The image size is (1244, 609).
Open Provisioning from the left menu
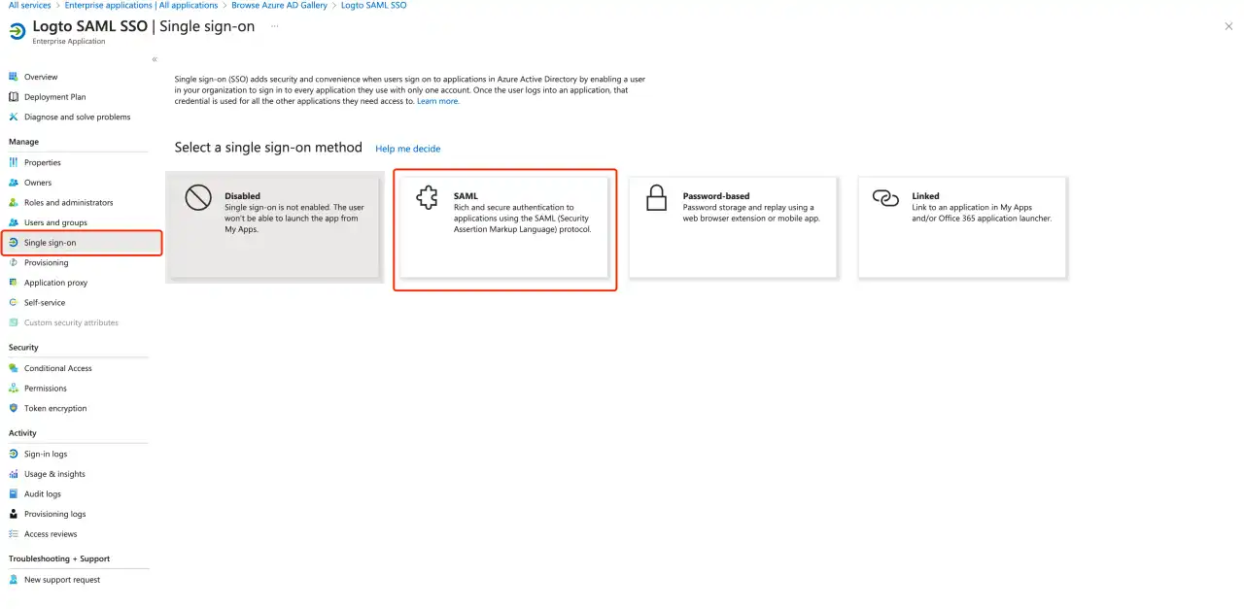[x=47, y=262]
